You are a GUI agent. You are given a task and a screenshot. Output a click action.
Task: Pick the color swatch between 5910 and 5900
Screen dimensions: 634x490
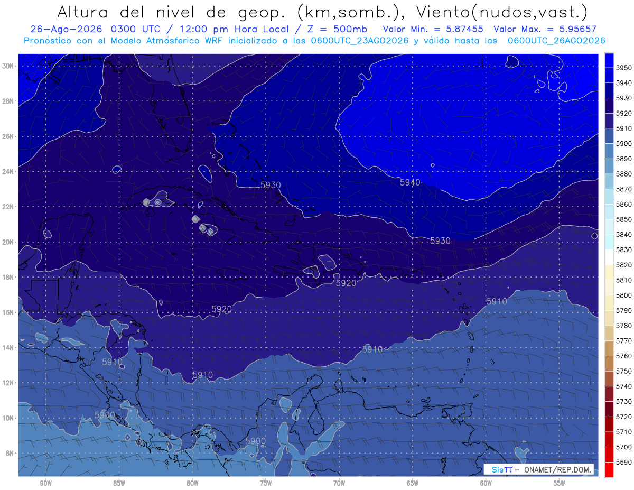[609, 136]
